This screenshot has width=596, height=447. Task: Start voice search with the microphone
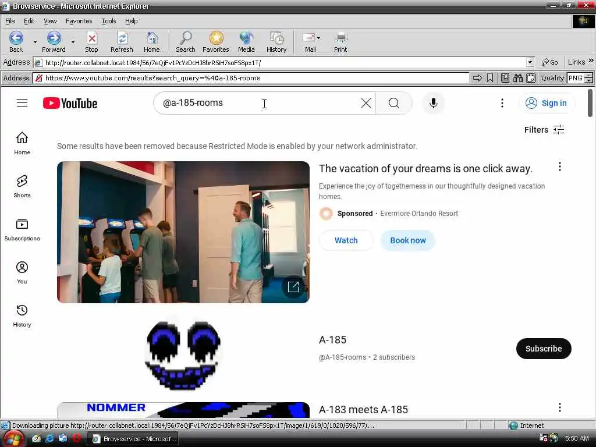[x=433, y=103]
